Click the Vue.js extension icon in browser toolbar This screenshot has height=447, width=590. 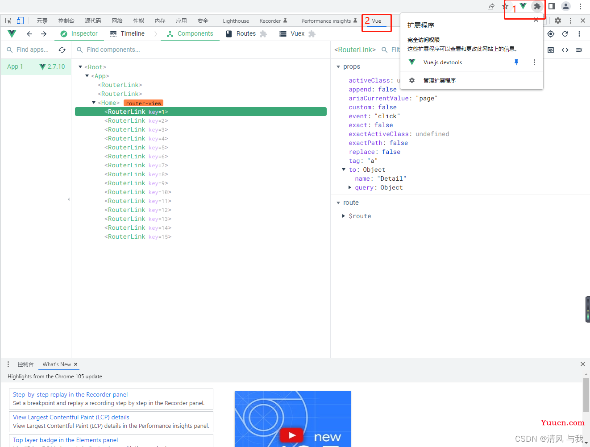point(523,6)
